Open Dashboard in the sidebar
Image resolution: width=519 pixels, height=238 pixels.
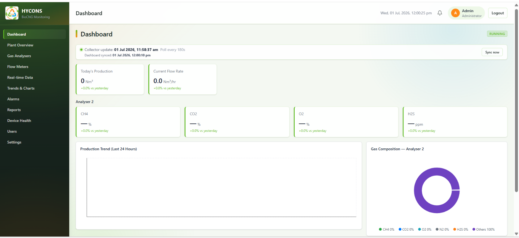[x=34, y=34]
